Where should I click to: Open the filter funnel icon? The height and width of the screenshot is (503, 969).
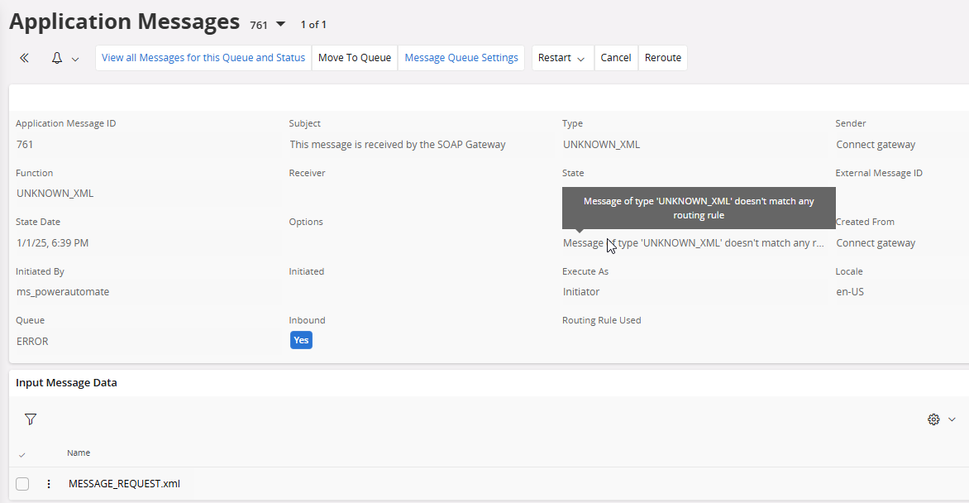pos(31,419)
